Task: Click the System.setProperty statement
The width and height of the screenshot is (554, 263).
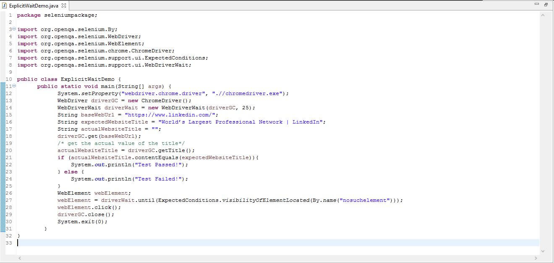Action: pyautogui.click(x=173, y=93)
